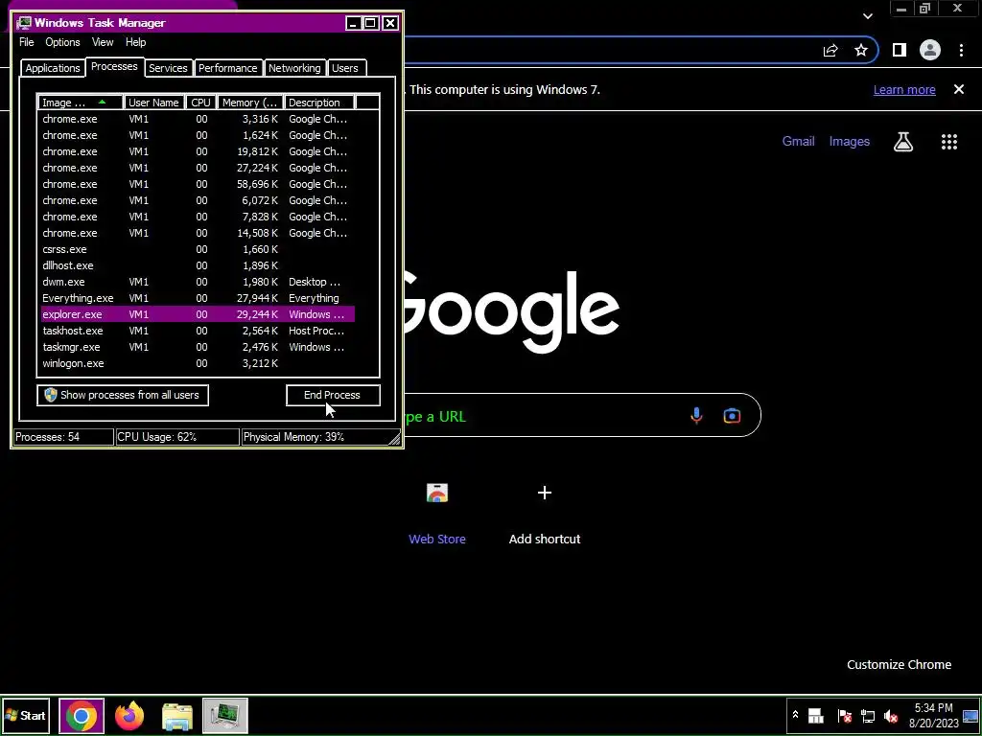Open the Help menu in Task Manager

[136, 42]
